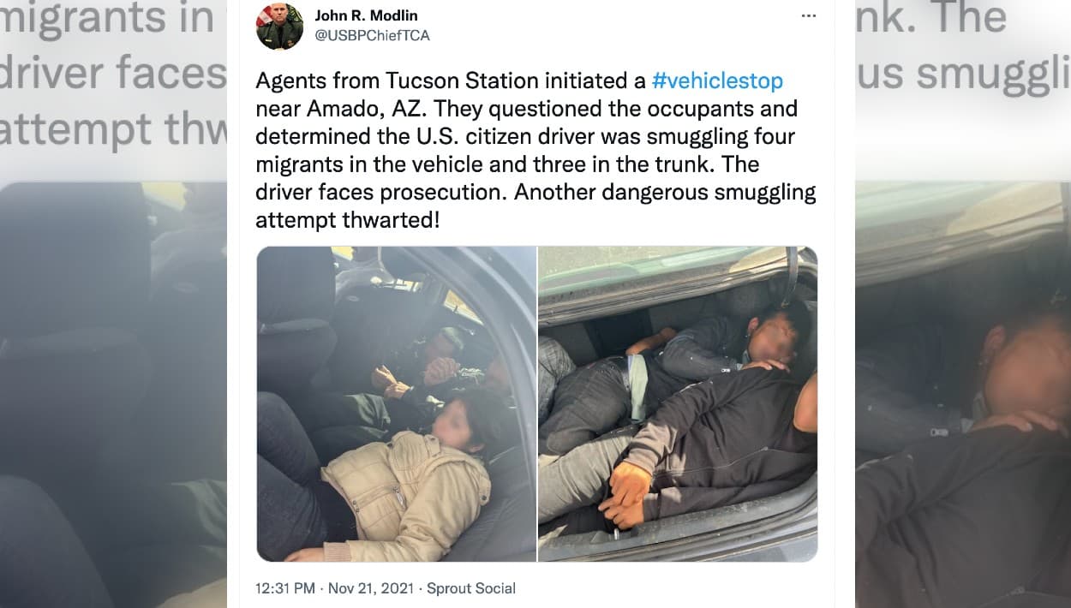The image size is (1071, 608).
Task: Click the blurred 'us smuggli' background text
Action: (963, 75)
